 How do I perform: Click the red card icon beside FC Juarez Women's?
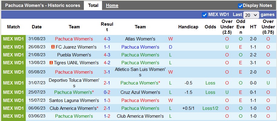pos(53,47)
